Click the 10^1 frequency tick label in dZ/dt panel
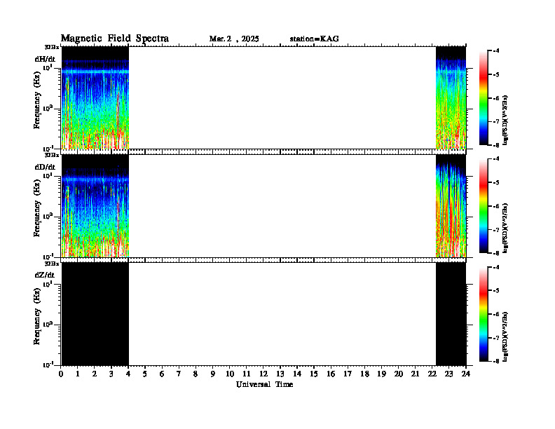This screenshot has height=429, width=555. tap(48, 284)
